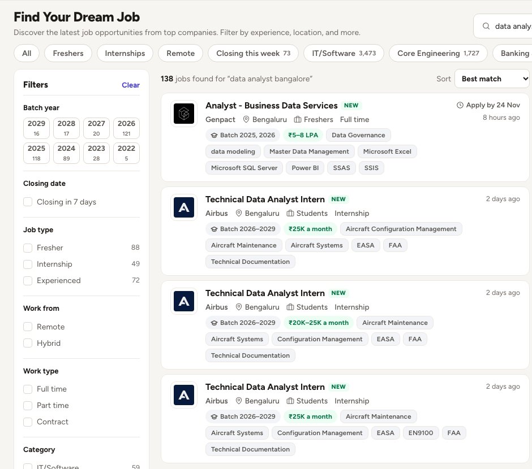Click the Master Data Management tag
The image size is (532, 469).
(x=309, y=151)
